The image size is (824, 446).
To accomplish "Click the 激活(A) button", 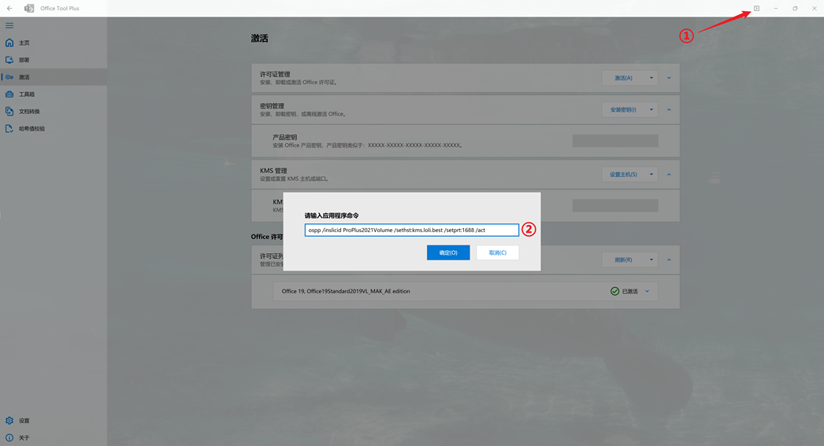I will point(623,78).
